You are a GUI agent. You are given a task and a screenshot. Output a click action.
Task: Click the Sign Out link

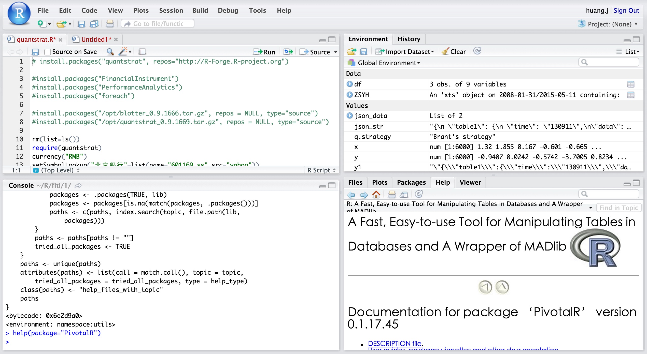626,10
